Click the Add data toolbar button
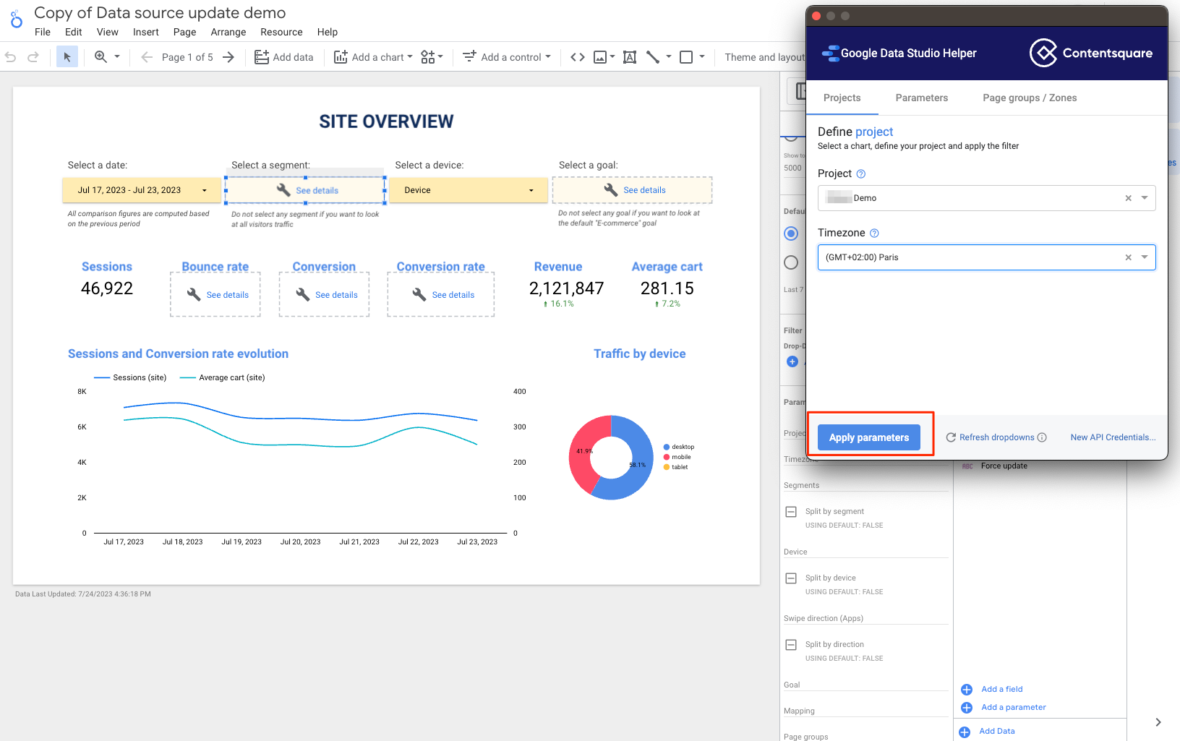The image size is (1180, 741). pos(284,57)
